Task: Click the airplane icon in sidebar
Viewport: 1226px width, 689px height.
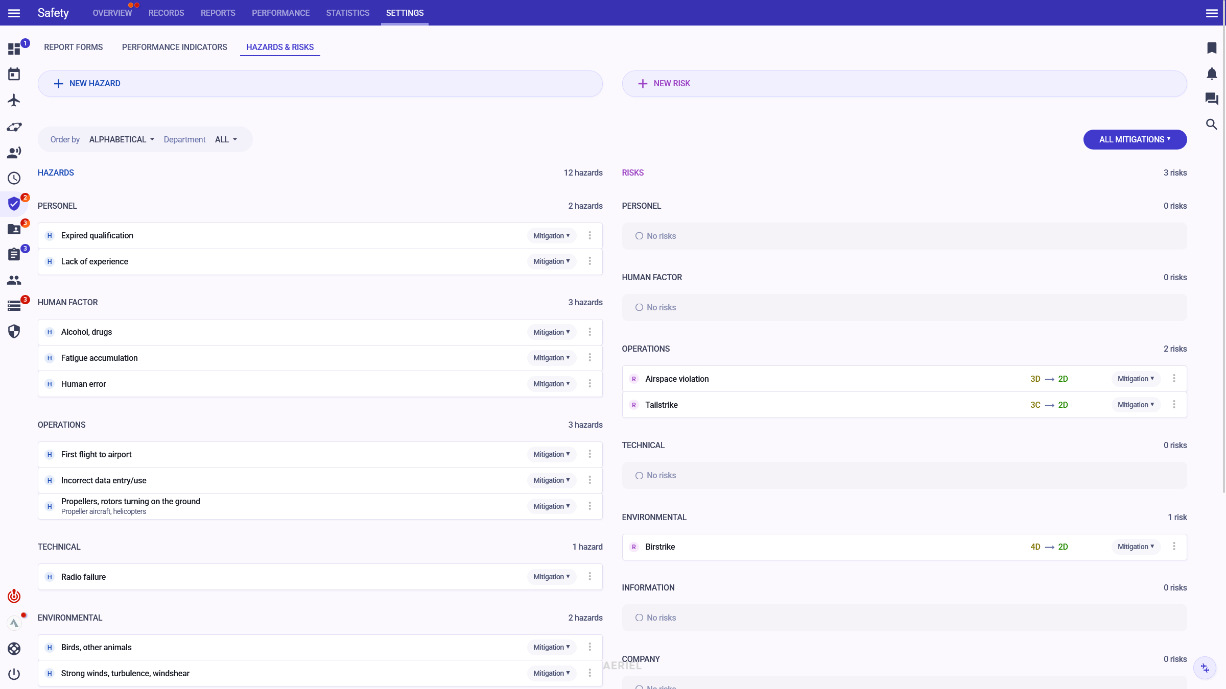Action: [14, 100]
